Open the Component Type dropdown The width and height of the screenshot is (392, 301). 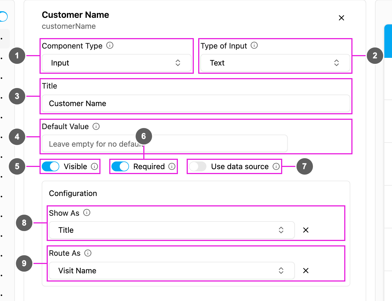[x=117, y=63]
